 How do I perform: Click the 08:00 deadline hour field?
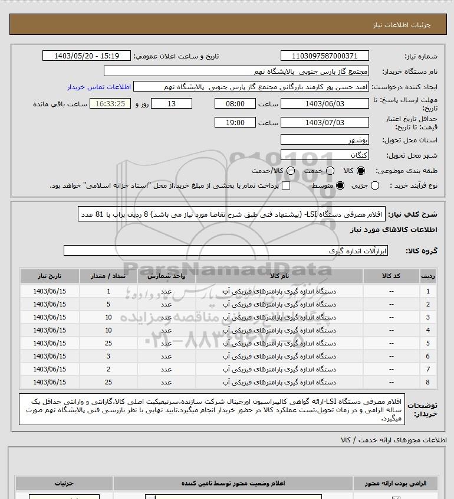click(235, 104)
